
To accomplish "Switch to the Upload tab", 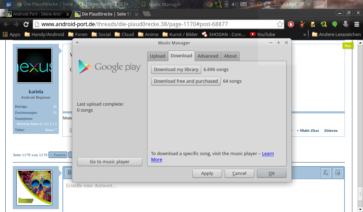I will 157,56.
